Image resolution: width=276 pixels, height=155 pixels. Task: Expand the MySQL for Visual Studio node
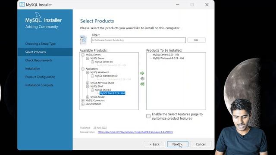(x=88, y=83)
